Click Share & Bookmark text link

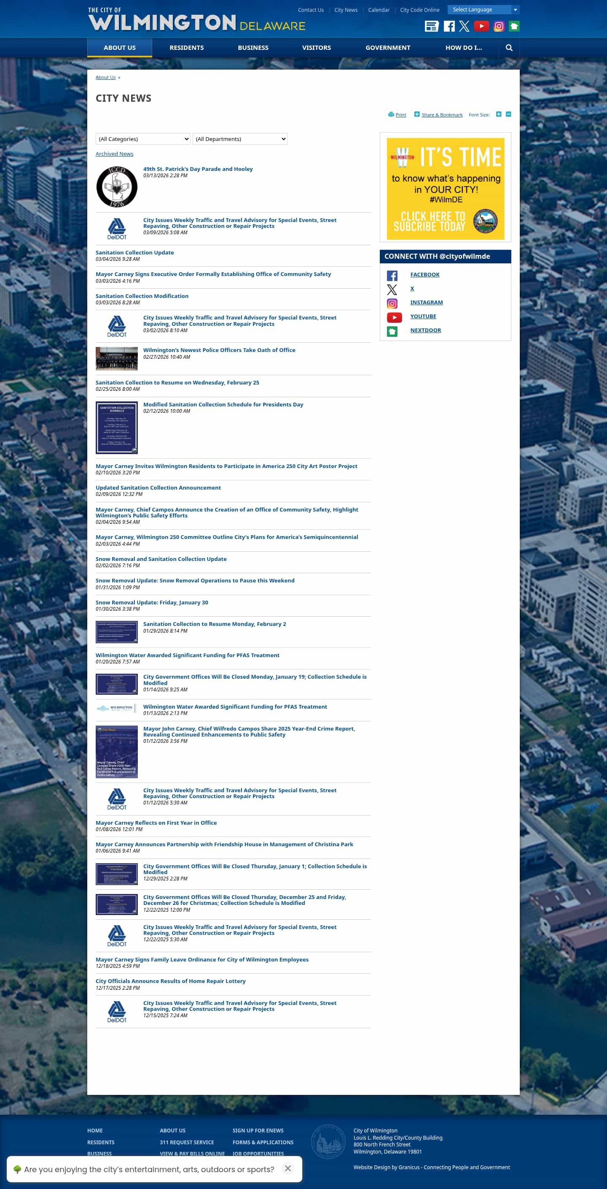441,115
